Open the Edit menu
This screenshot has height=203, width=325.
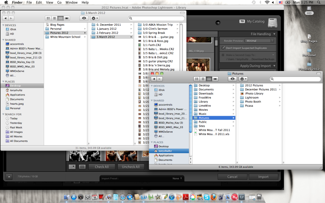(x=39, y=3)
